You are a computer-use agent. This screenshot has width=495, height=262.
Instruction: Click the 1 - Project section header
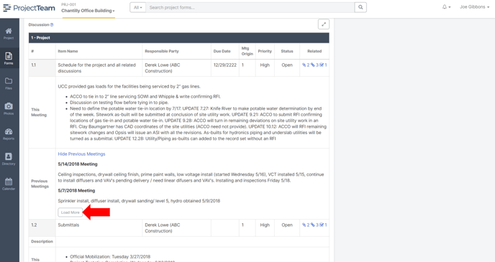pyautogui.click(x=179, y=38)
